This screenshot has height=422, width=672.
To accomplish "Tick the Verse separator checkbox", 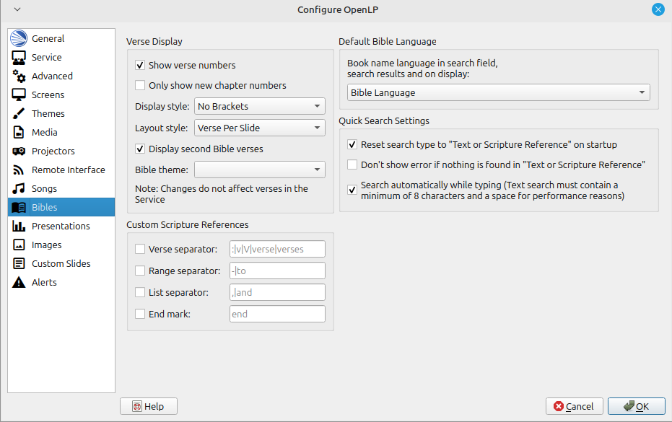I will [141, 250].
